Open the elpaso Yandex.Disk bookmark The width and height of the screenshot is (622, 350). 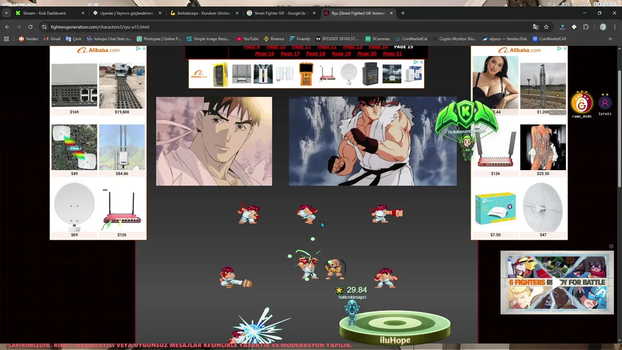504,39
